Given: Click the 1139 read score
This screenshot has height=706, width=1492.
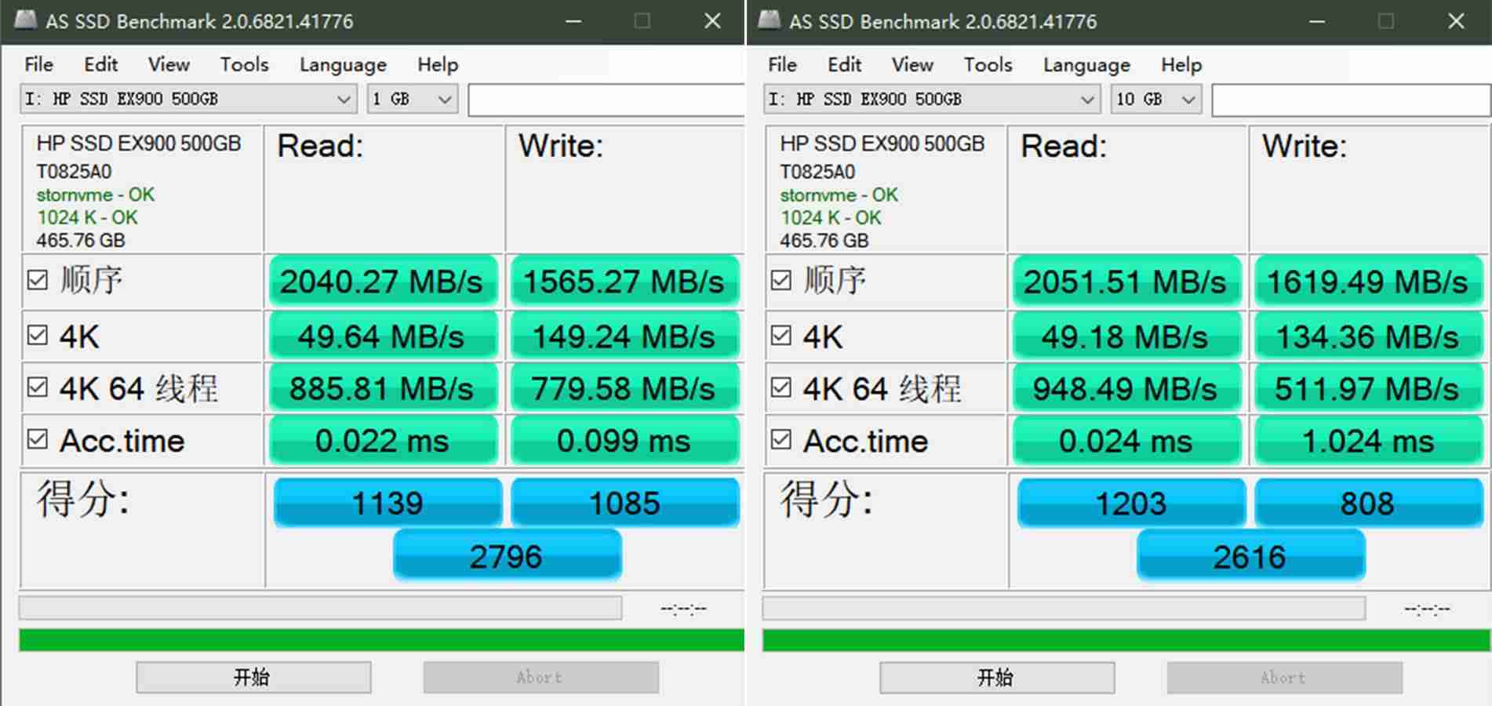Looking at the screenshot, I should click(x=388, y=502).
